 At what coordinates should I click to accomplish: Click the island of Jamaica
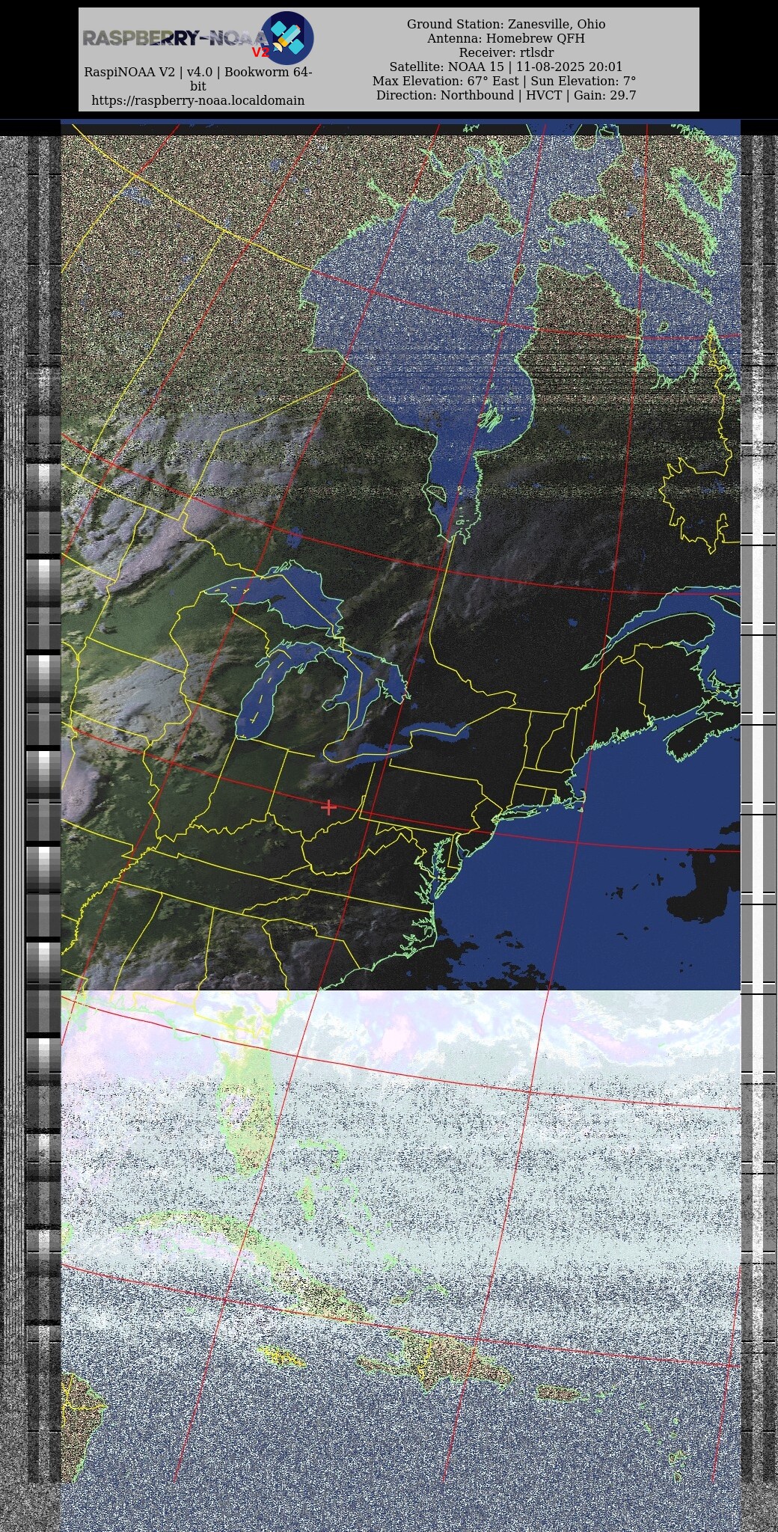pyautogui.click(x=282, y=1355)
